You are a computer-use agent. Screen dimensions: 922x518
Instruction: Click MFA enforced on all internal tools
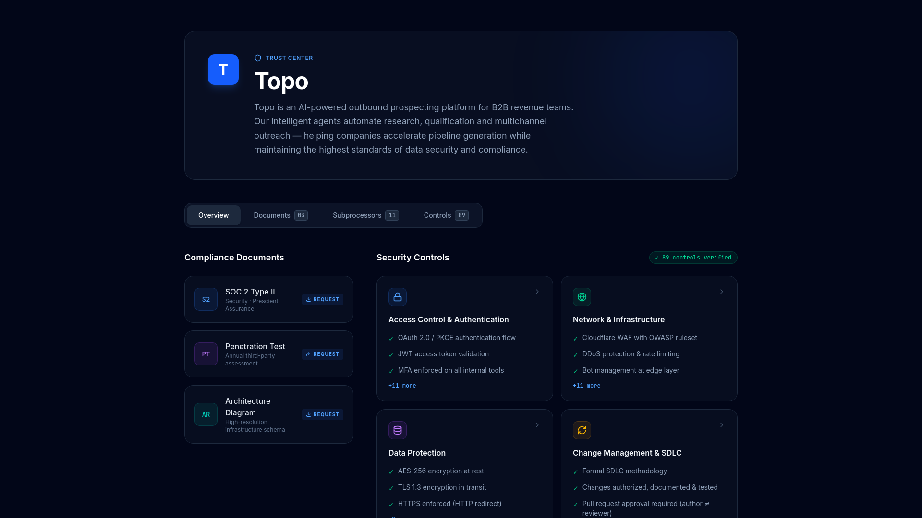click(451, 370)
